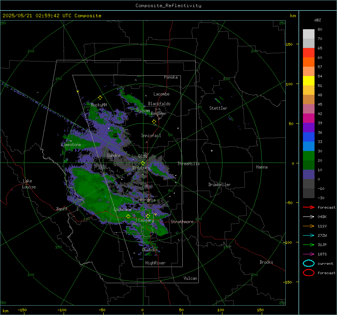Viewport: 337px width, 315px height.
Task: Click the red forecast arrow legend icon
Action: (x=309, y=207)
